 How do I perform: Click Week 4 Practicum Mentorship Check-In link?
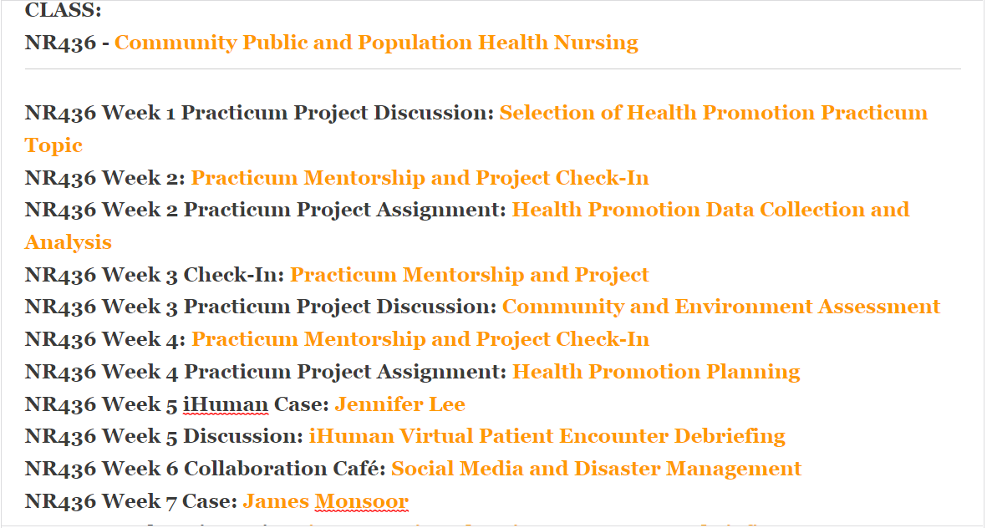pos(420,339)
